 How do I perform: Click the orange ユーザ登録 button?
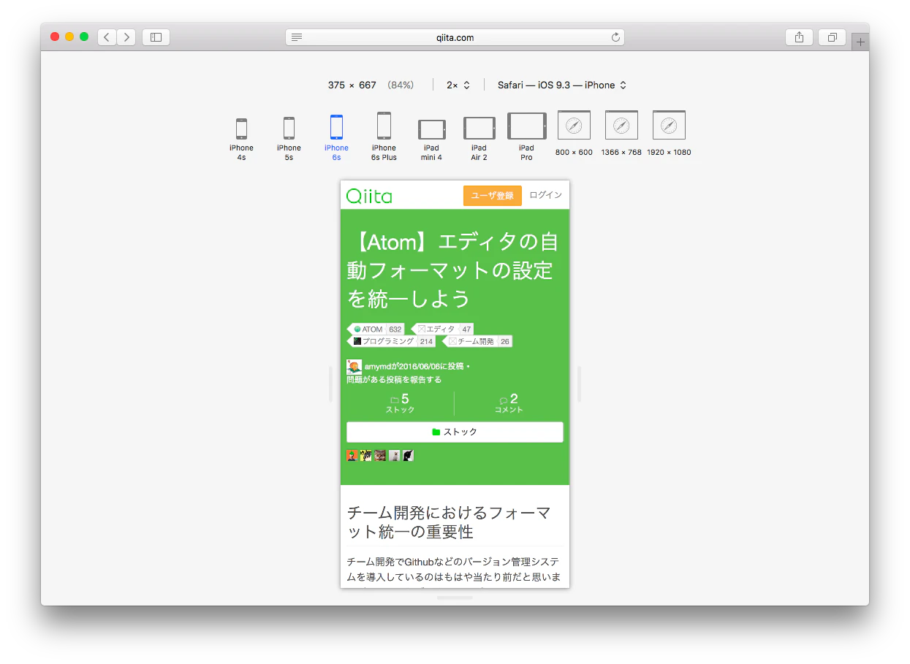[x=493, y=196]
